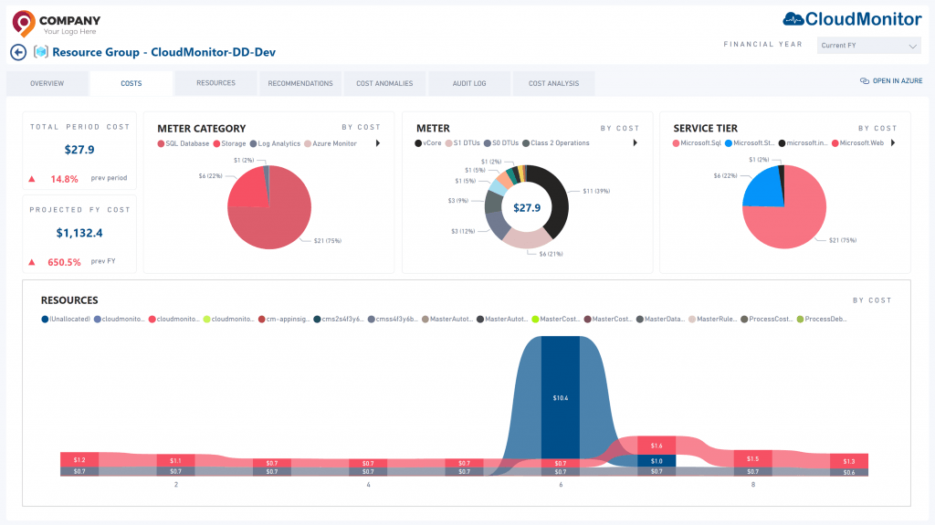The image size is (935, 525).
Task: Open the Audit Log tab
Action: click(x=469, y=83)
